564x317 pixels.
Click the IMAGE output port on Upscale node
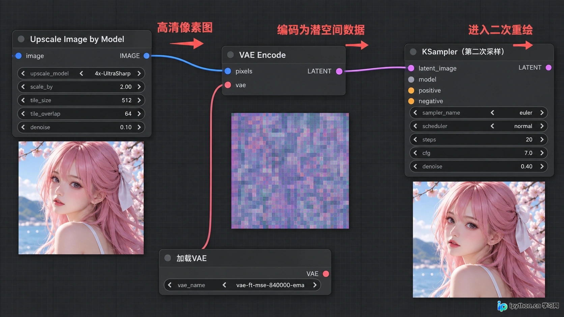click(146, 56)
